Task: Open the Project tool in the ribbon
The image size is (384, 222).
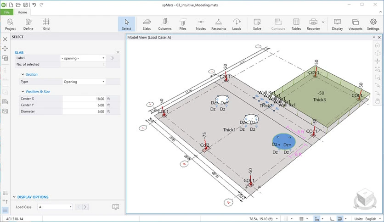Action: 10,24
